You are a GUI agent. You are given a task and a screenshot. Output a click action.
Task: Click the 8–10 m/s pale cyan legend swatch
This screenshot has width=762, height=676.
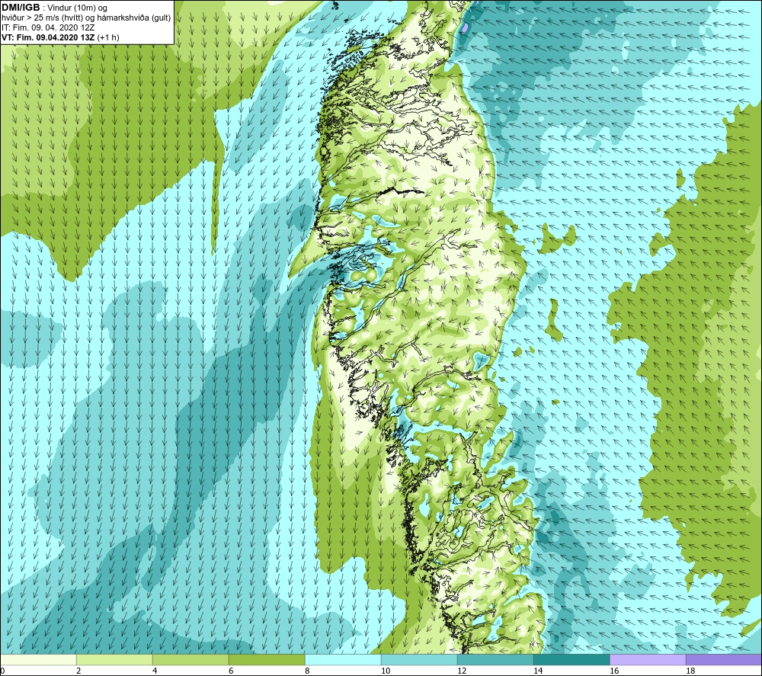343,659
